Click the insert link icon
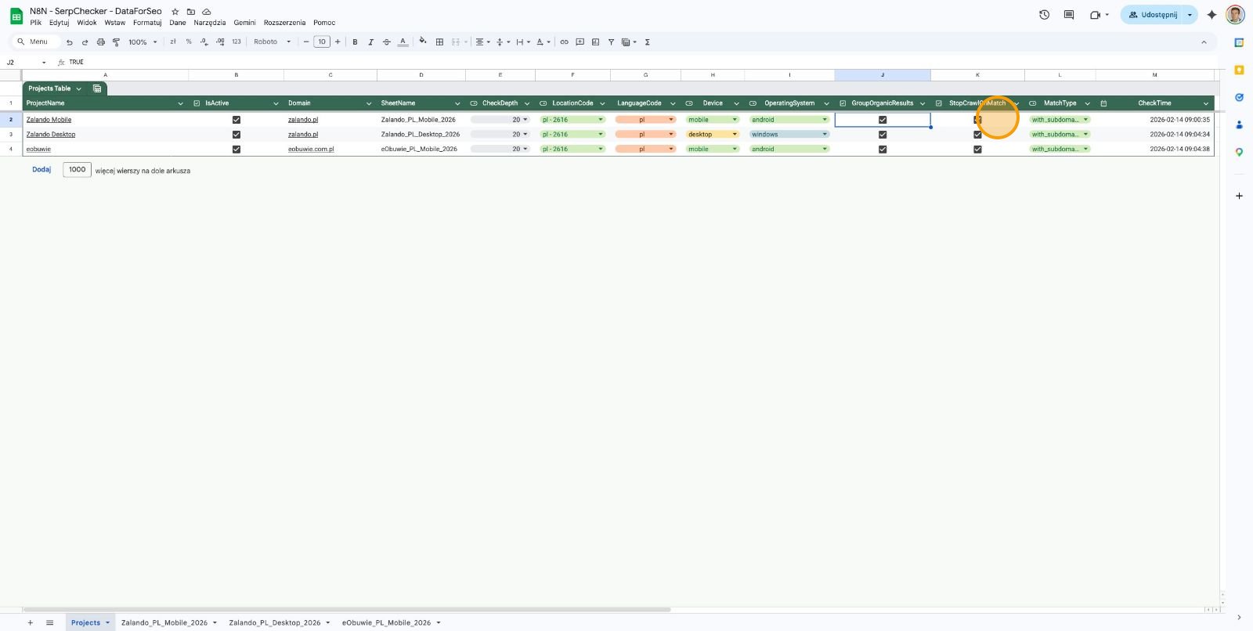1253x631 pixels. 564,42
